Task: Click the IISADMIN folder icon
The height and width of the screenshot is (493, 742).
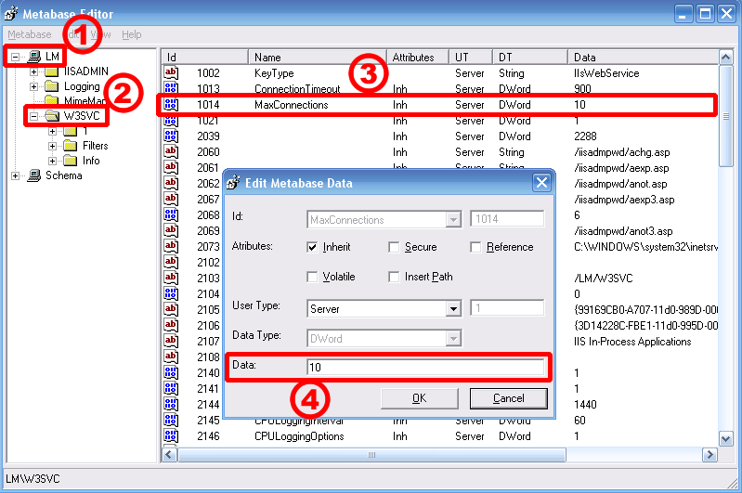Action: (53, 72)
